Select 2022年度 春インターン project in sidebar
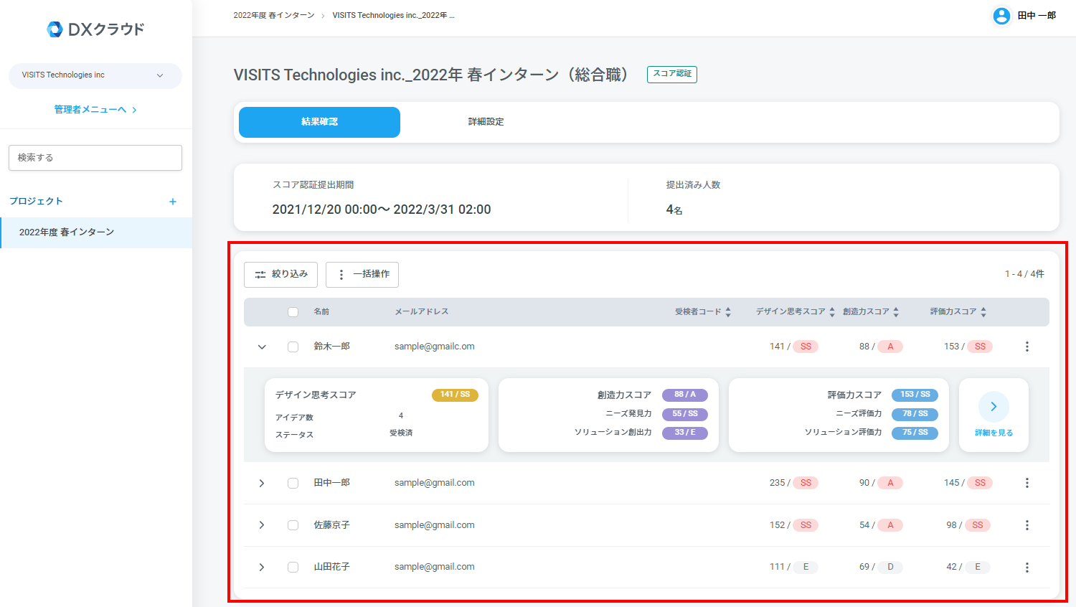 coord(96,232)
